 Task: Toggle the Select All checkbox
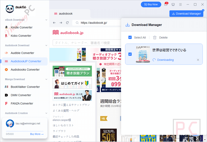[x=130, y=38]
